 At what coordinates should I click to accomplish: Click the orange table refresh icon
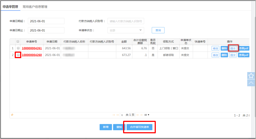coord(12,115)
